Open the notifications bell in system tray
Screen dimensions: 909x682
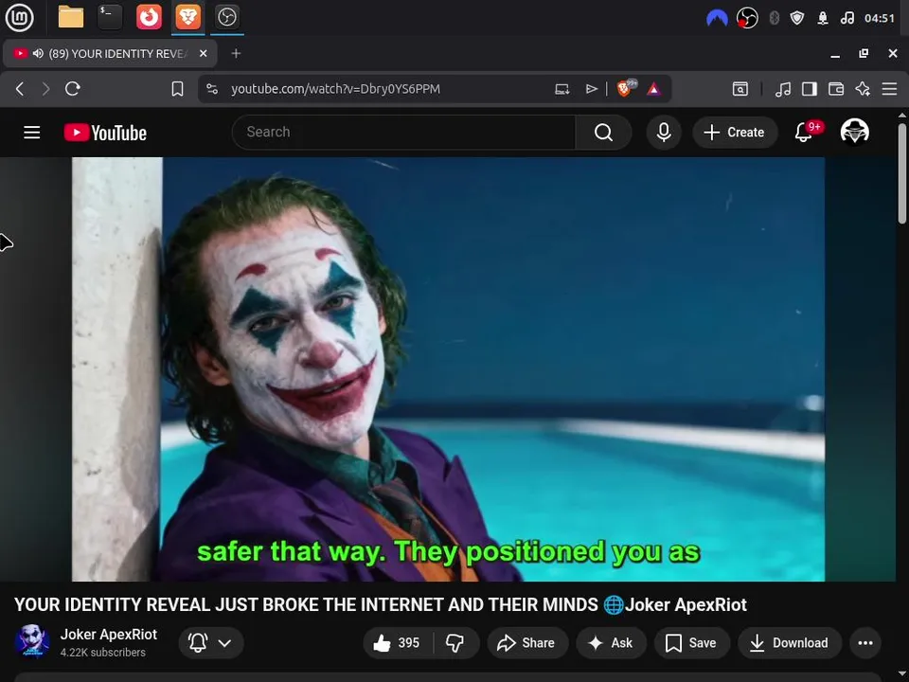(823, 18)
